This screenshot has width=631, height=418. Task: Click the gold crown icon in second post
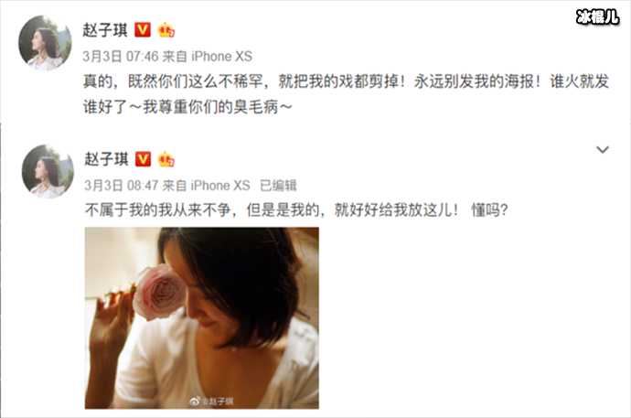(x=166, y=159)
